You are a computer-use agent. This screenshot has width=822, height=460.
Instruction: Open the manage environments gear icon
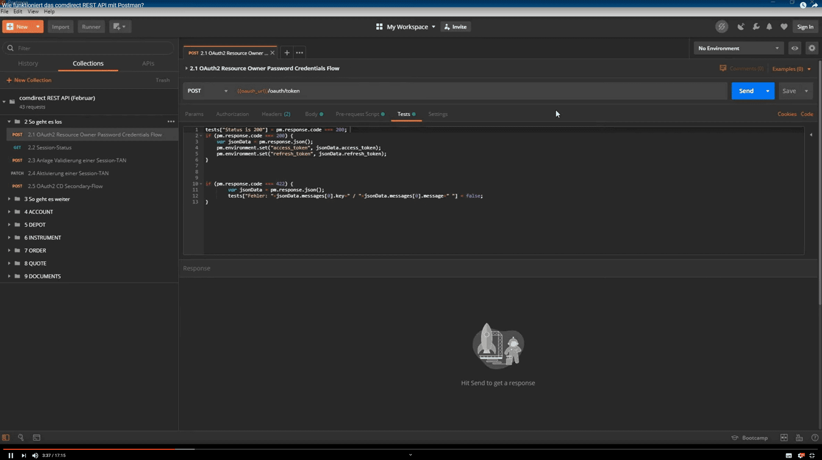coord(812,48)
